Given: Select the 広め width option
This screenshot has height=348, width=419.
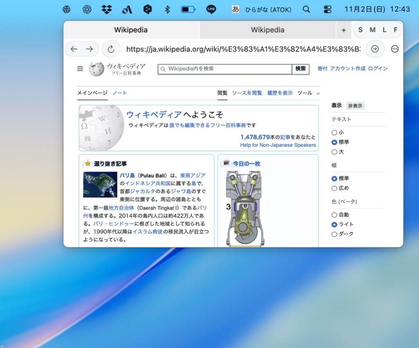Looking at the screenshot, I should click(x=334, y=188).
